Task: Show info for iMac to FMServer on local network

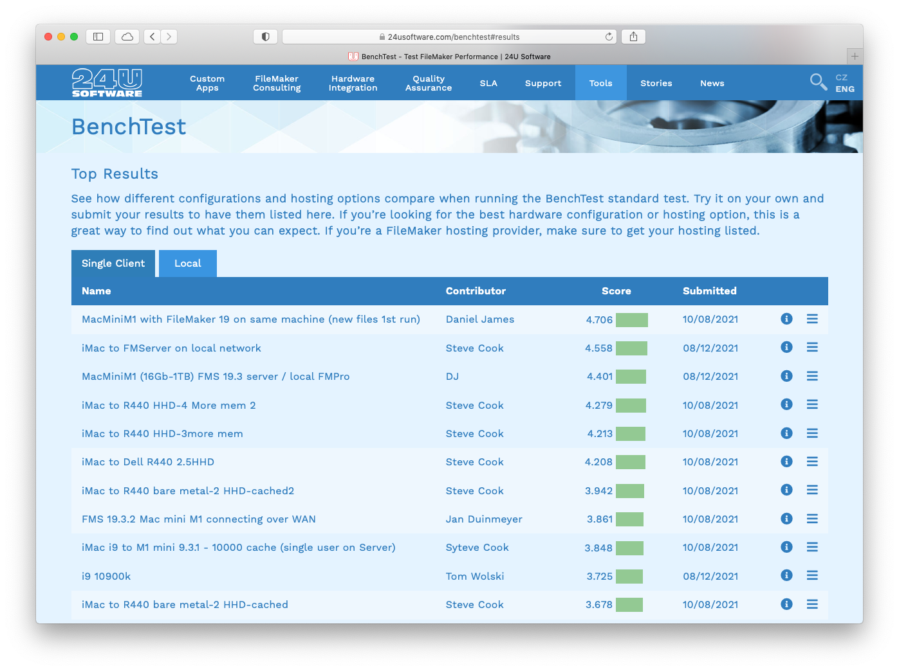Action: pos(786,347)
